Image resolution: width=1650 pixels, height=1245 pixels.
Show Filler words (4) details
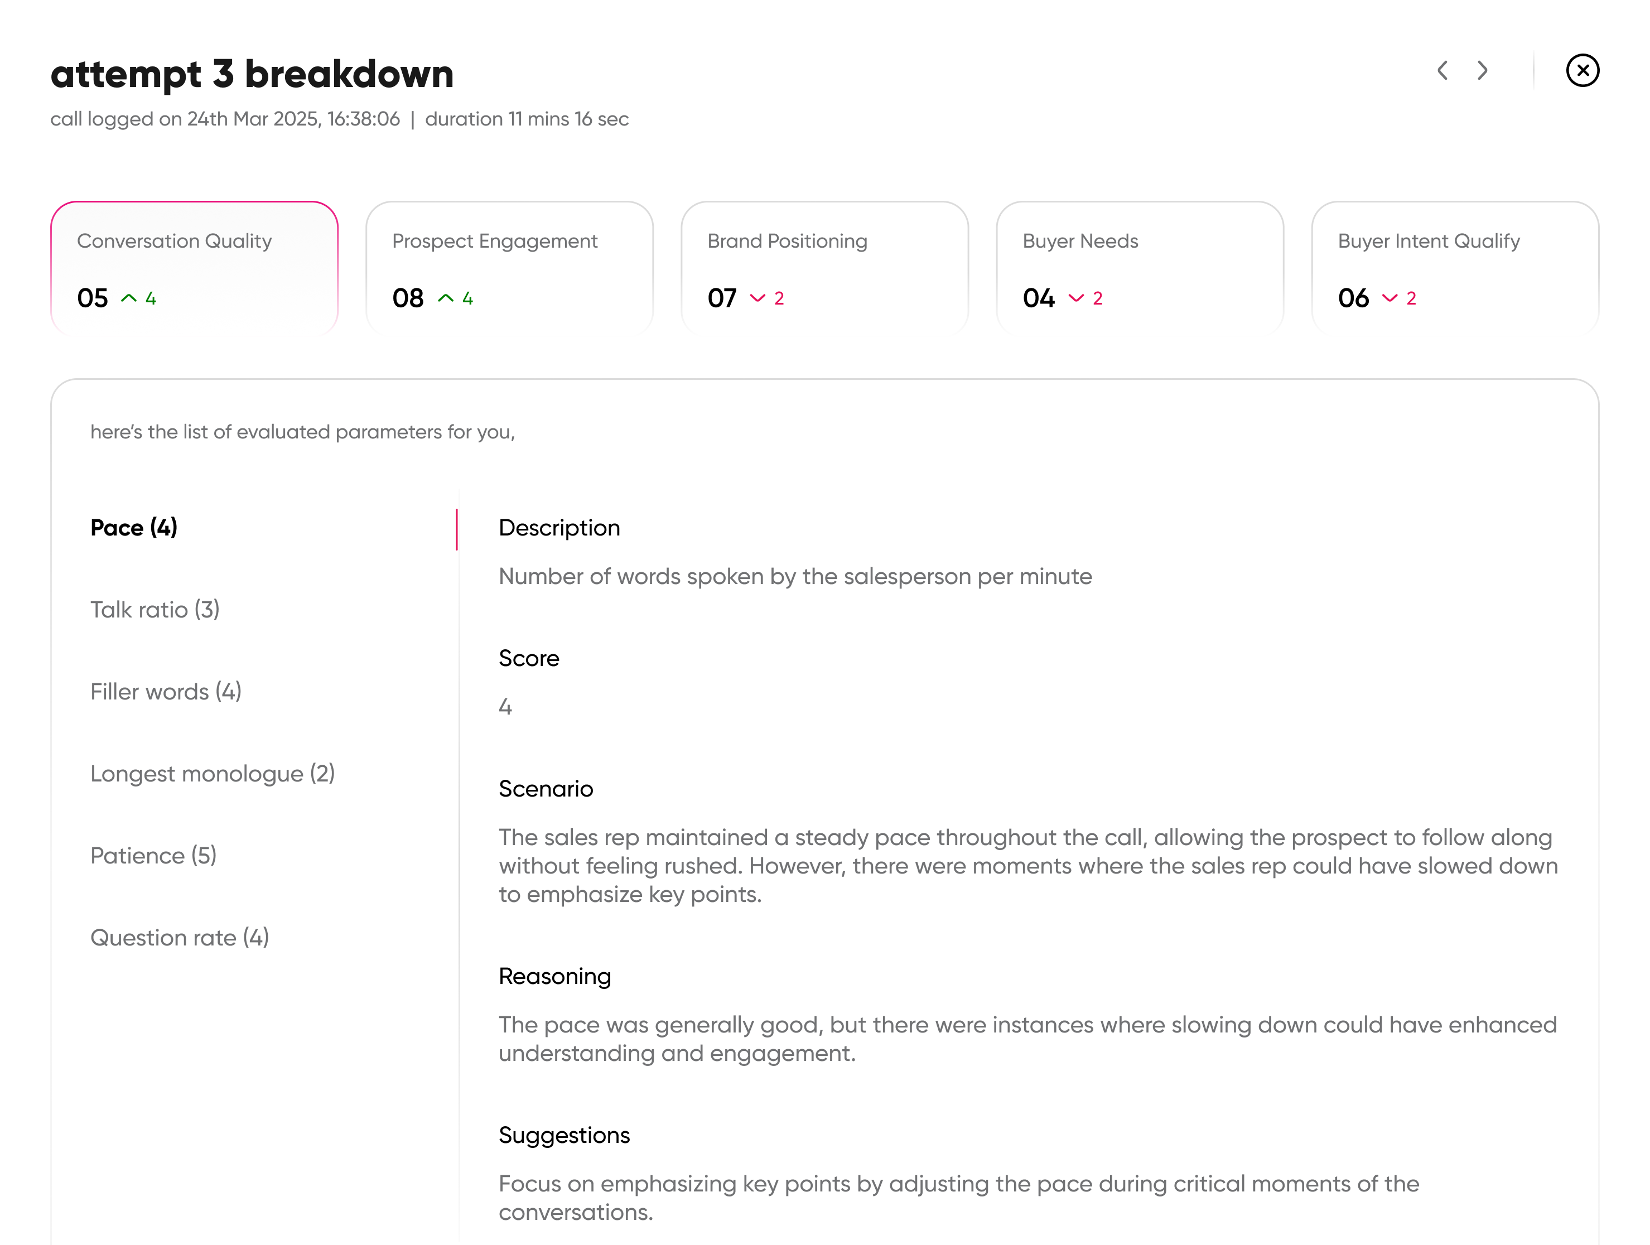[x=166, y=692]
